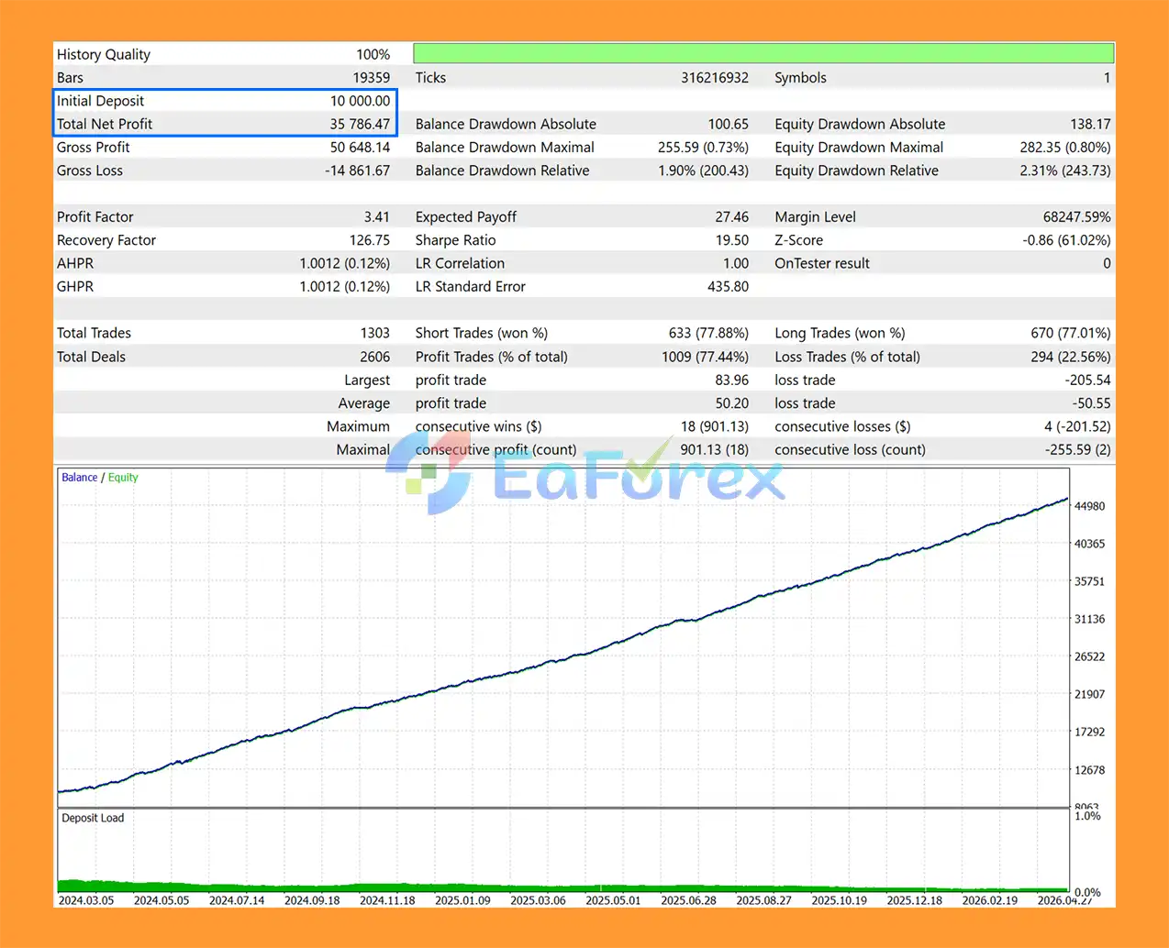Click the History Quality label
Image resolution: width=1169 pixels, height=948 pixels.
104,54
